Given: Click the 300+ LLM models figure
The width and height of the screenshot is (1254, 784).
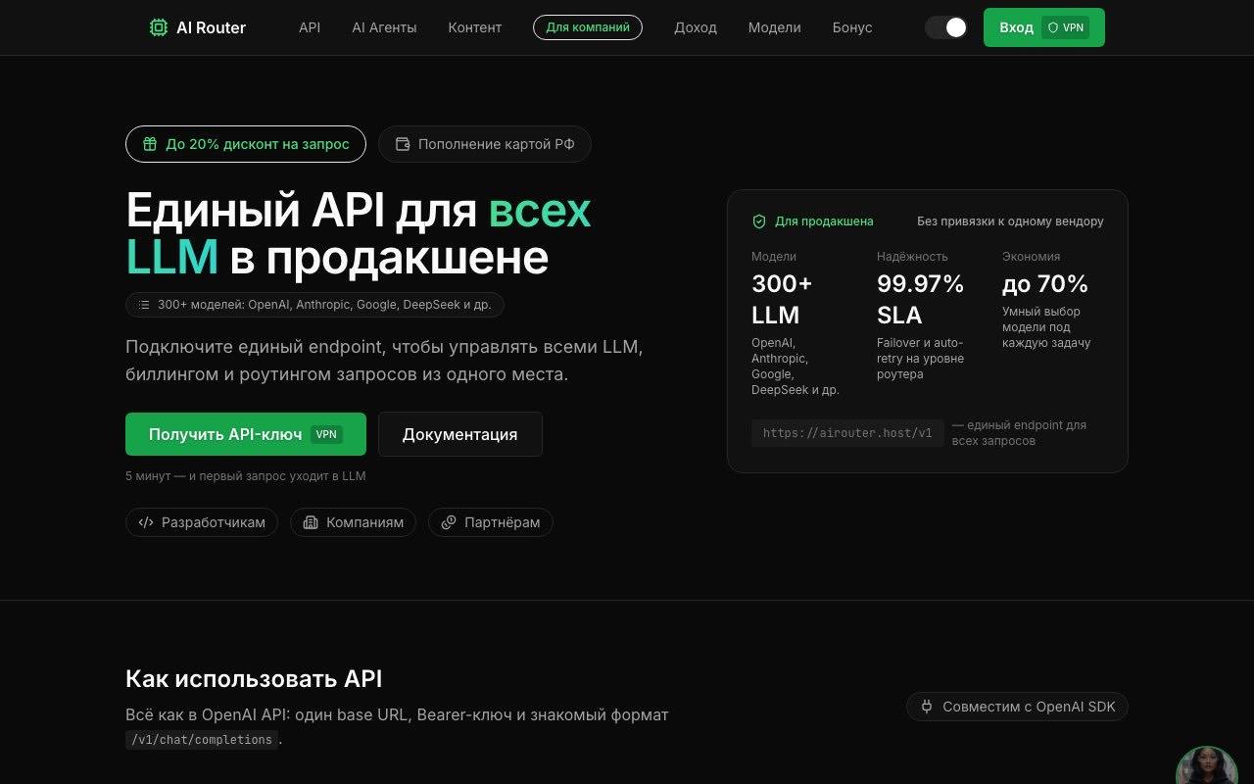Looking at the screenshot, I should click(782, 299).
